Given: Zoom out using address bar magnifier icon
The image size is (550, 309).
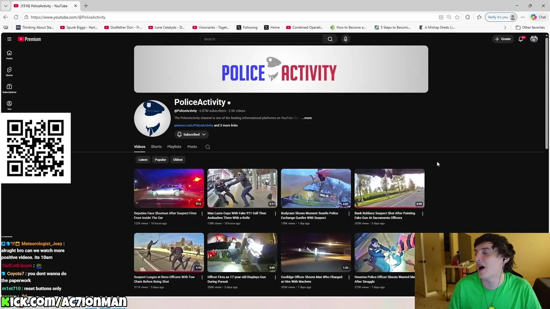Looking at the screenshot, I should [449, 17].
